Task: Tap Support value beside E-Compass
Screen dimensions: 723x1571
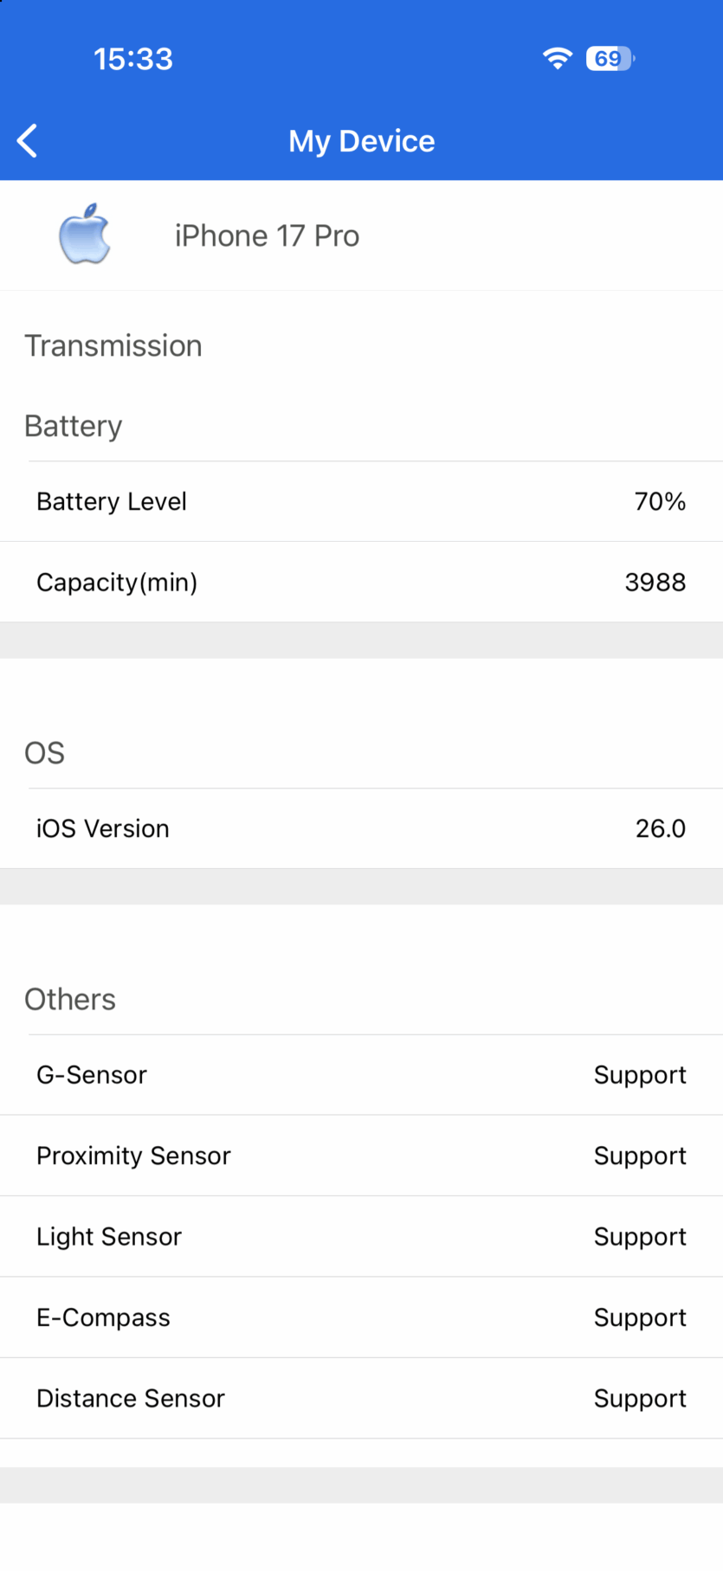Action: pyautogui.click(x=640, y=1317)
